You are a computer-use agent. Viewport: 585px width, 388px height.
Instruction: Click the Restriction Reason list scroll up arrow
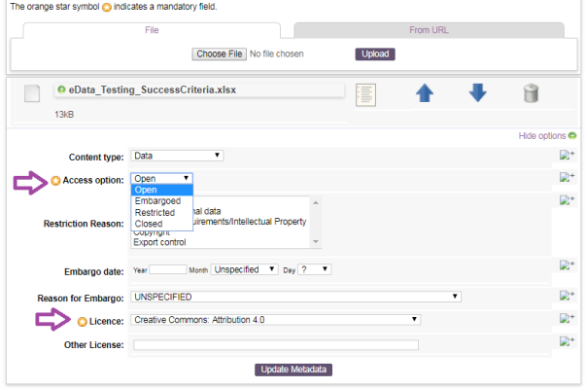[x=316, y=203]
